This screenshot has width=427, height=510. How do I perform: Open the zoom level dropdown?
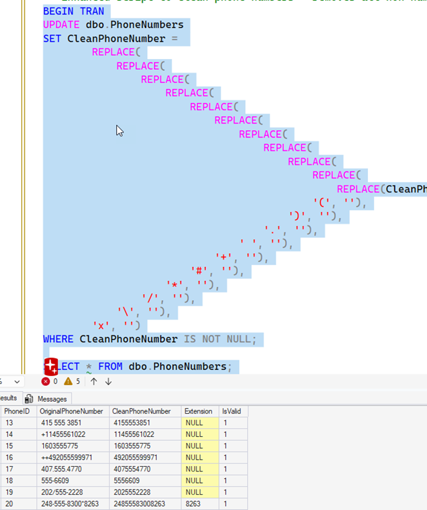(x=17, y=382)
